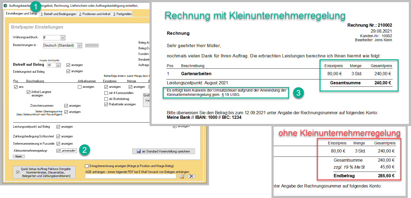This screenshot has height=198, width=411.
Task: Click the application icon in the title bar
Action: [x=5, y=5]
